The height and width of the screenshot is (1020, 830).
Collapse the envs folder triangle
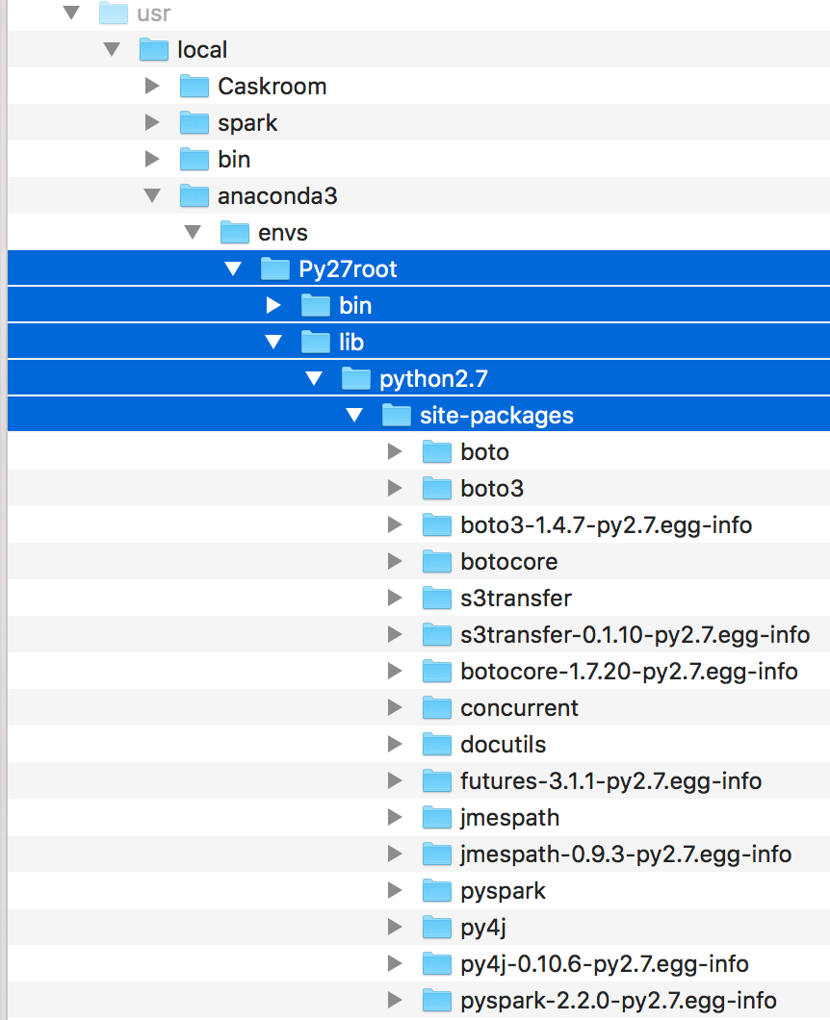pyautogui.click(x=193, y=232)
